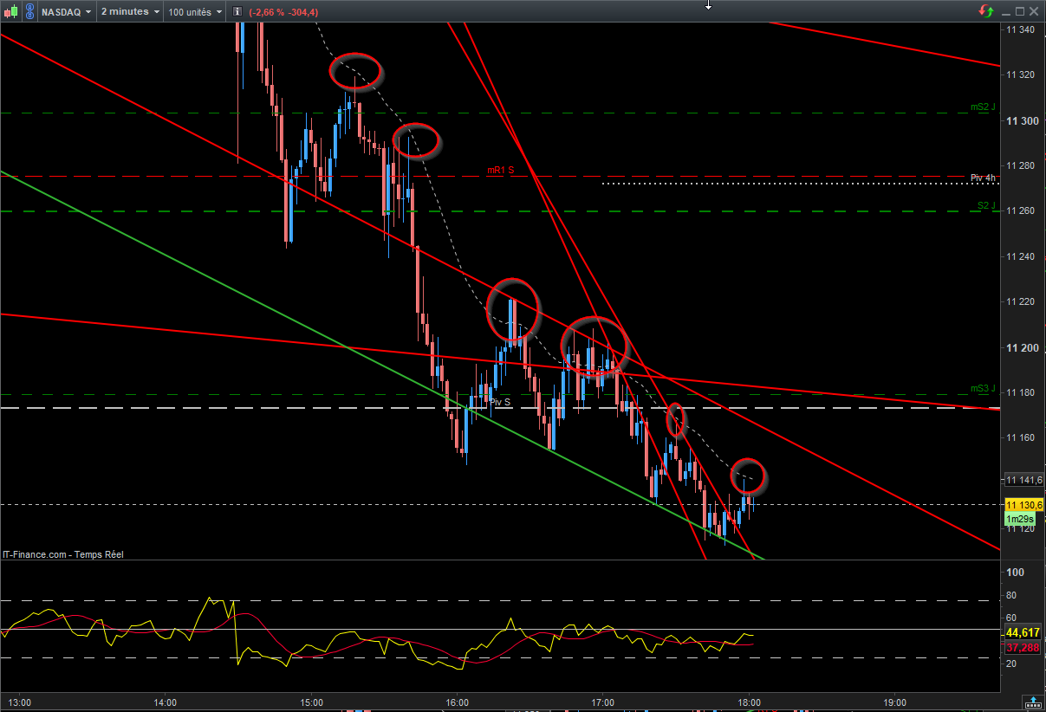This screenshot has height=712, width=1046.
Task: Click the 11 141,6 price label on axis
Action: (1023, 480)
